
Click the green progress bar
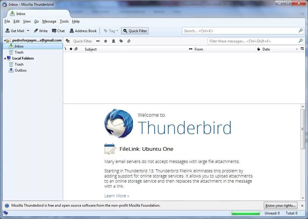pyautogui.click(x=245, y=213)
